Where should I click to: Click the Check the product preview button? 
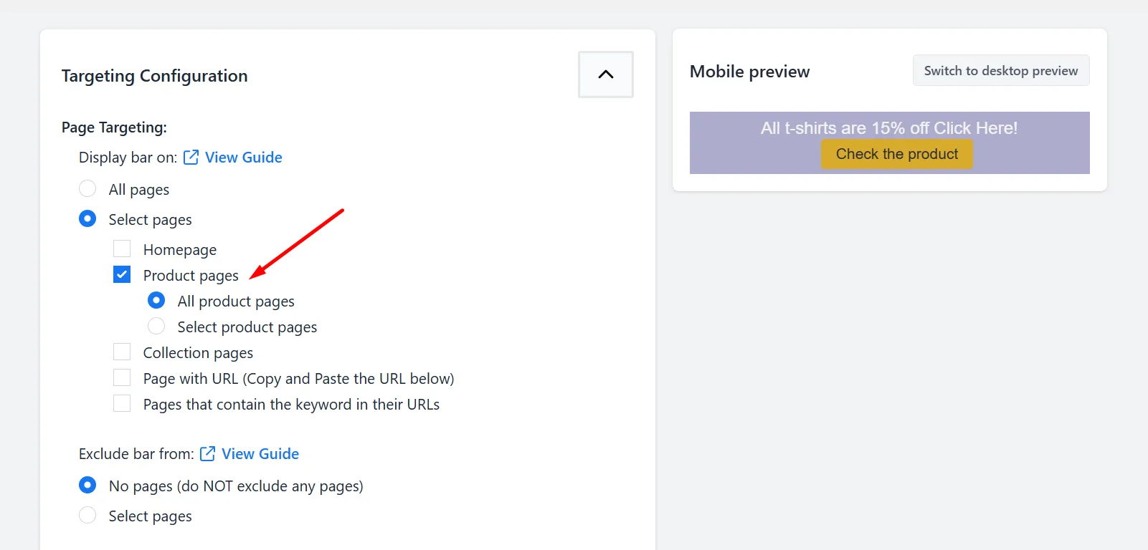[897, 154]
